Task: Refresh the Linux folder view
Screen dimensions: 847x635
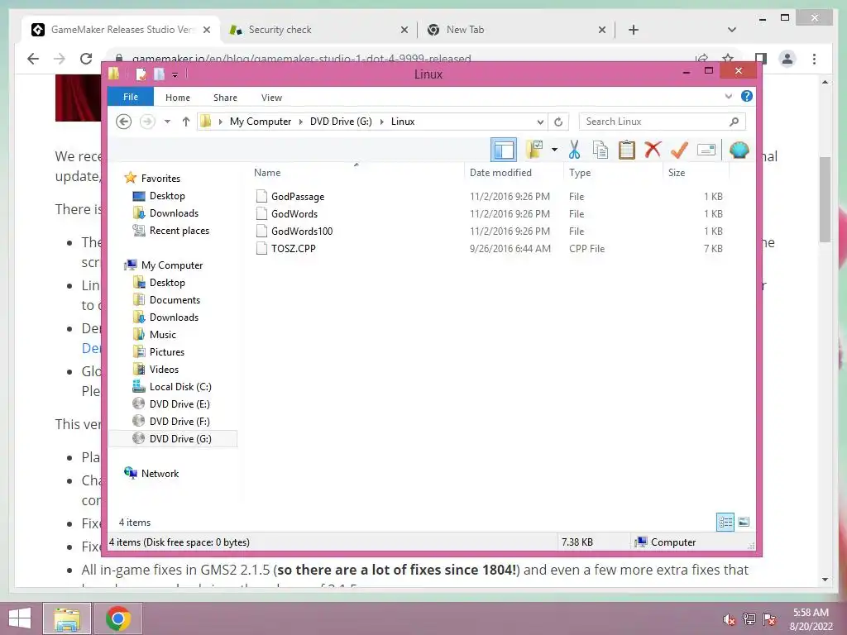Action: tap(558, 122)
